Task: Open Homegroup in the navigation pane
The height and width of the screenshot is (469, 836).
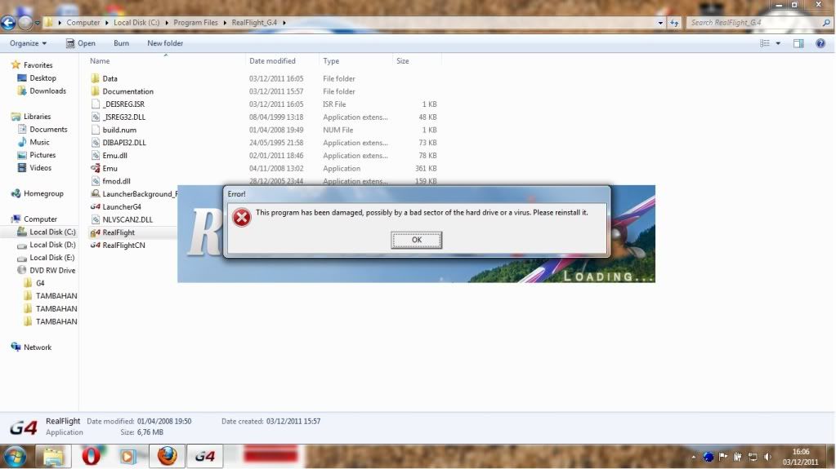Action: pos(43,194)
